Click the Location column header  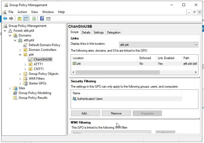tap(104, 58)
